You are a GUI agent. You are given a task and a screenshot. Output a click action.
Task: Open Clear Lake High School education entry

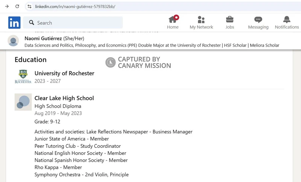coord(64,98)
